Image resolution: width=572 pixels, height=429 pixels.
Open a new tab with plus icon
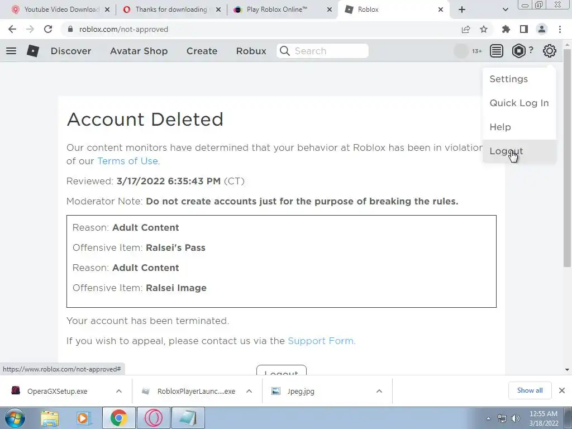pos(462,9)
